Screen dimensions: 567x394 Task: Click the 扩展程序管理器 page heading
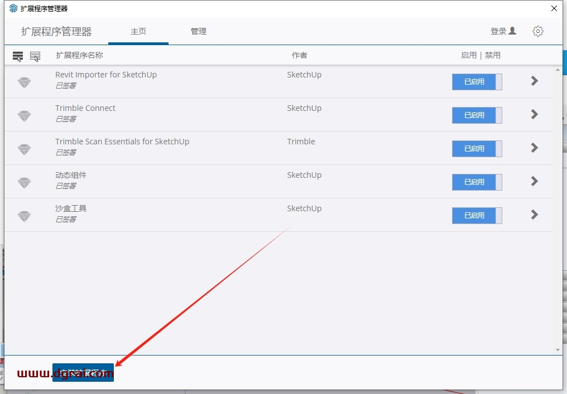[56, 32]
